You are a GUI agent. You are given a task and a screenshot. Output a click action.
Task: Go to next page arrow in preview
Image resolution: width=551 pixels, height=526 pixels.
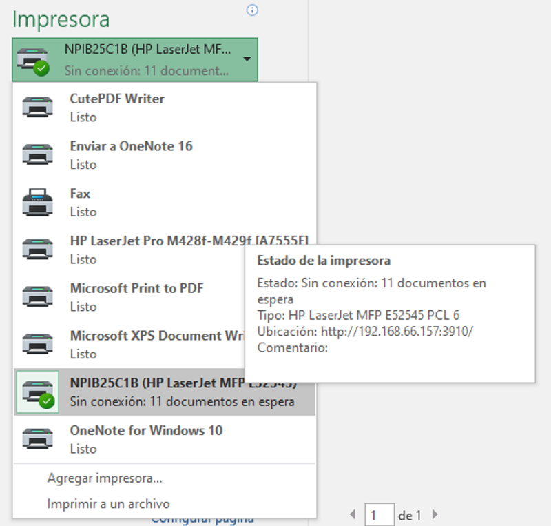pyautogui.click(x=435, y=514)
